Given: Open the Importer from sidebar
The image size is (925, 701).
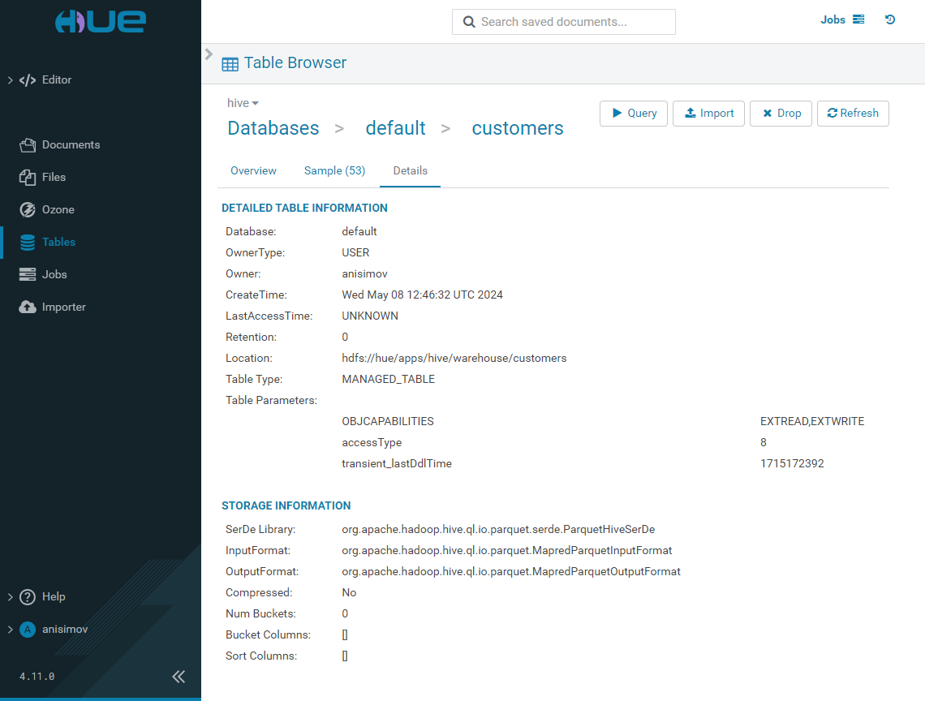Looking at the screenshot, I should tap(63, 307).
